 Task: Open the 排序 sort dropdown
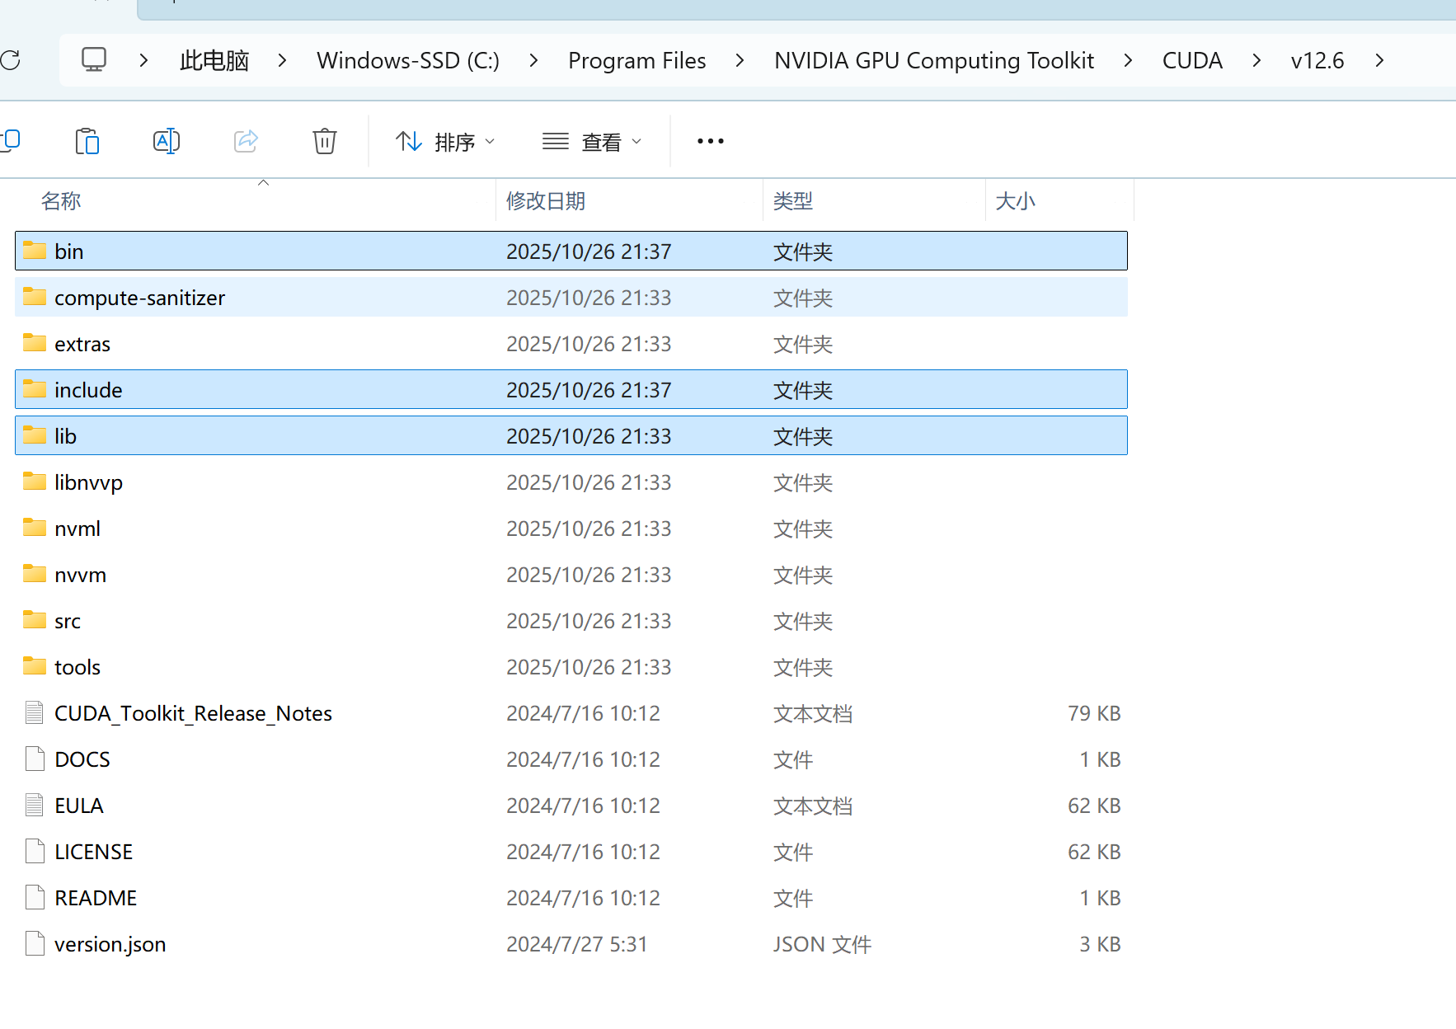coord(445,142)
